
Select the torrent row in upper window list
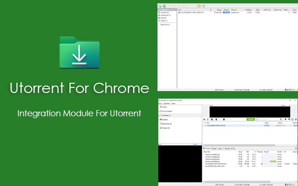(x=237, y=13)
